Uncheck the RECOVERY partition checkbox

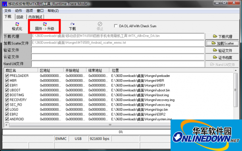click(x=7, y=100)
